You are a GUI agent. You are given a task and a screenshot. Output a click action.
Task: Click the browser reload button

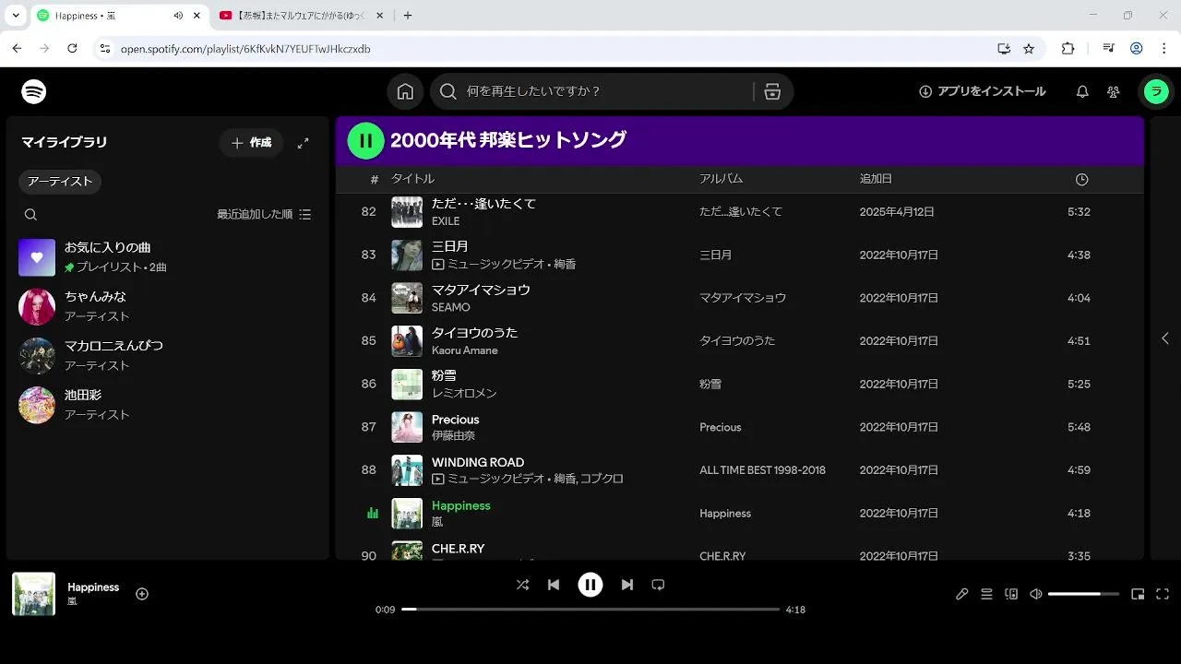tap(72, 48)
